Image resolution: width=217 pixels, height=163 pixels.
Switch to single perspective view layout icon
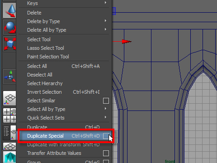(9, 98)
